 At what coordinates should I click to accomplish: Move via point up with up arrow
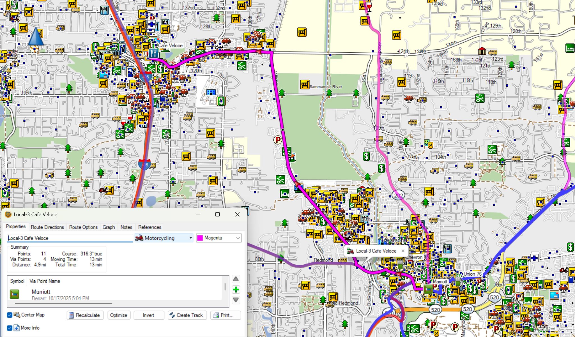click(x=236, y=279)
